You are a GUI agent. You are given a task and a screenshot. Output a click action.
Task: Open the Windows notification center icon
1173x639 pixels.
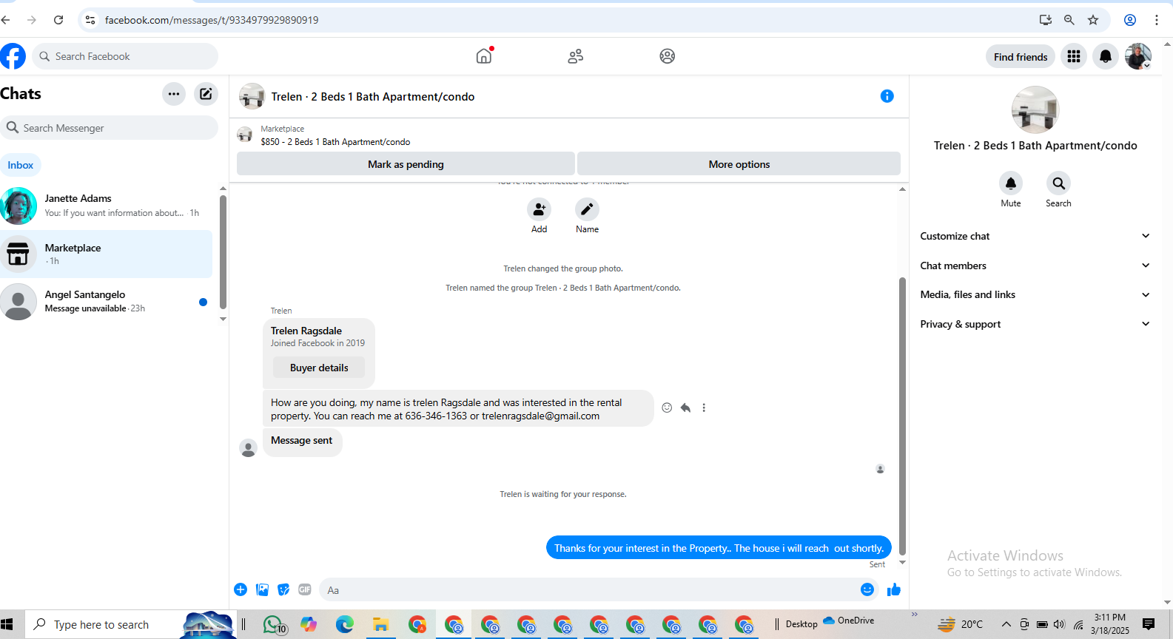point(1149,625)
